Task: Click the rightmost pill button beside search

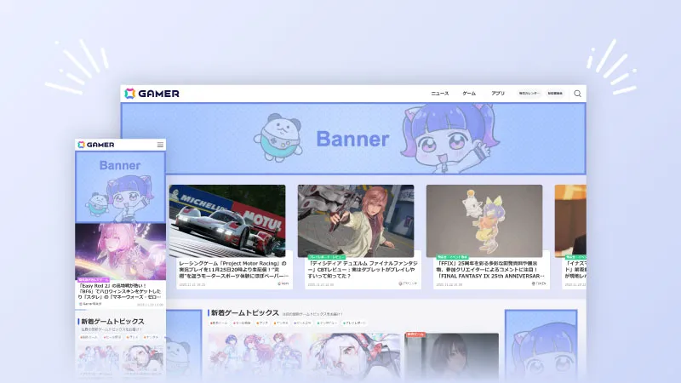Action: pos(555,94)
